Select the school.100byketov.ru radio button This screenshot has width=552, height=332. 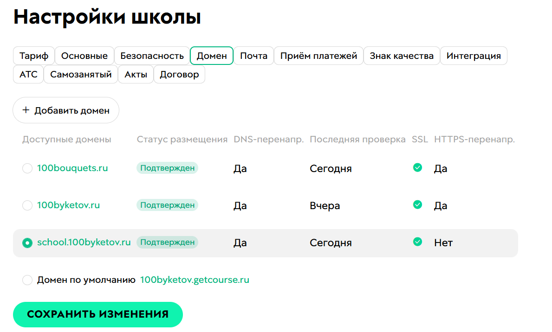click(27, 243)
